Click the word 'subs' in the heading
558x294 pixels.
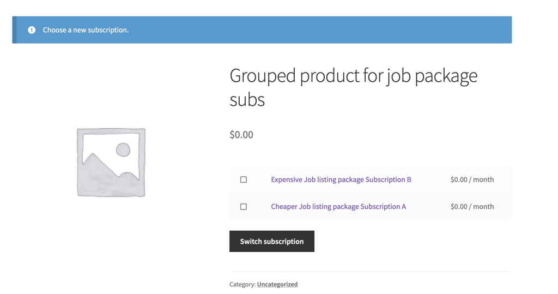pos(247,100)
